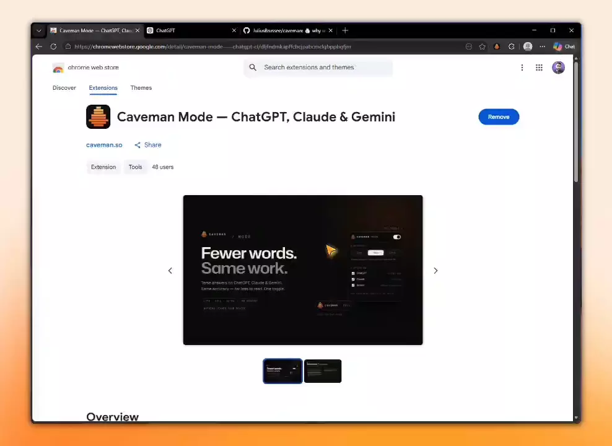Go to the Extensions tab
The width and height of the screenshot is (612, 446).
(103, 88)
